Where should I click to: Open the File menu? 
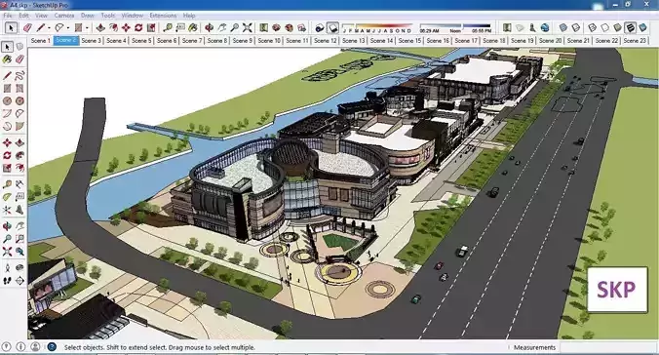click(x=7, y=16)
